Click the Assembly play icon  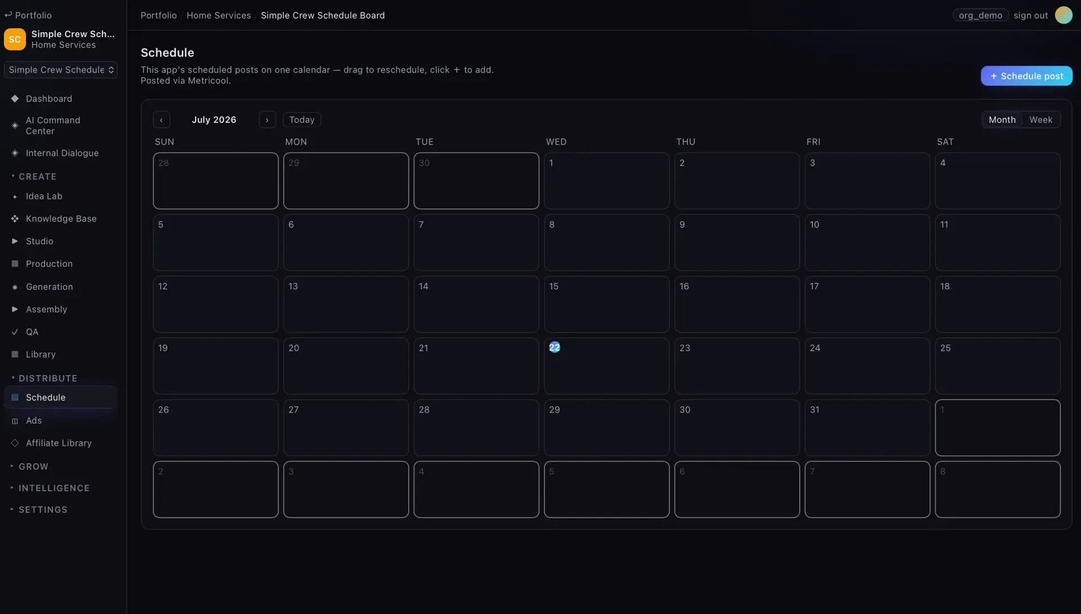point(15,309)
